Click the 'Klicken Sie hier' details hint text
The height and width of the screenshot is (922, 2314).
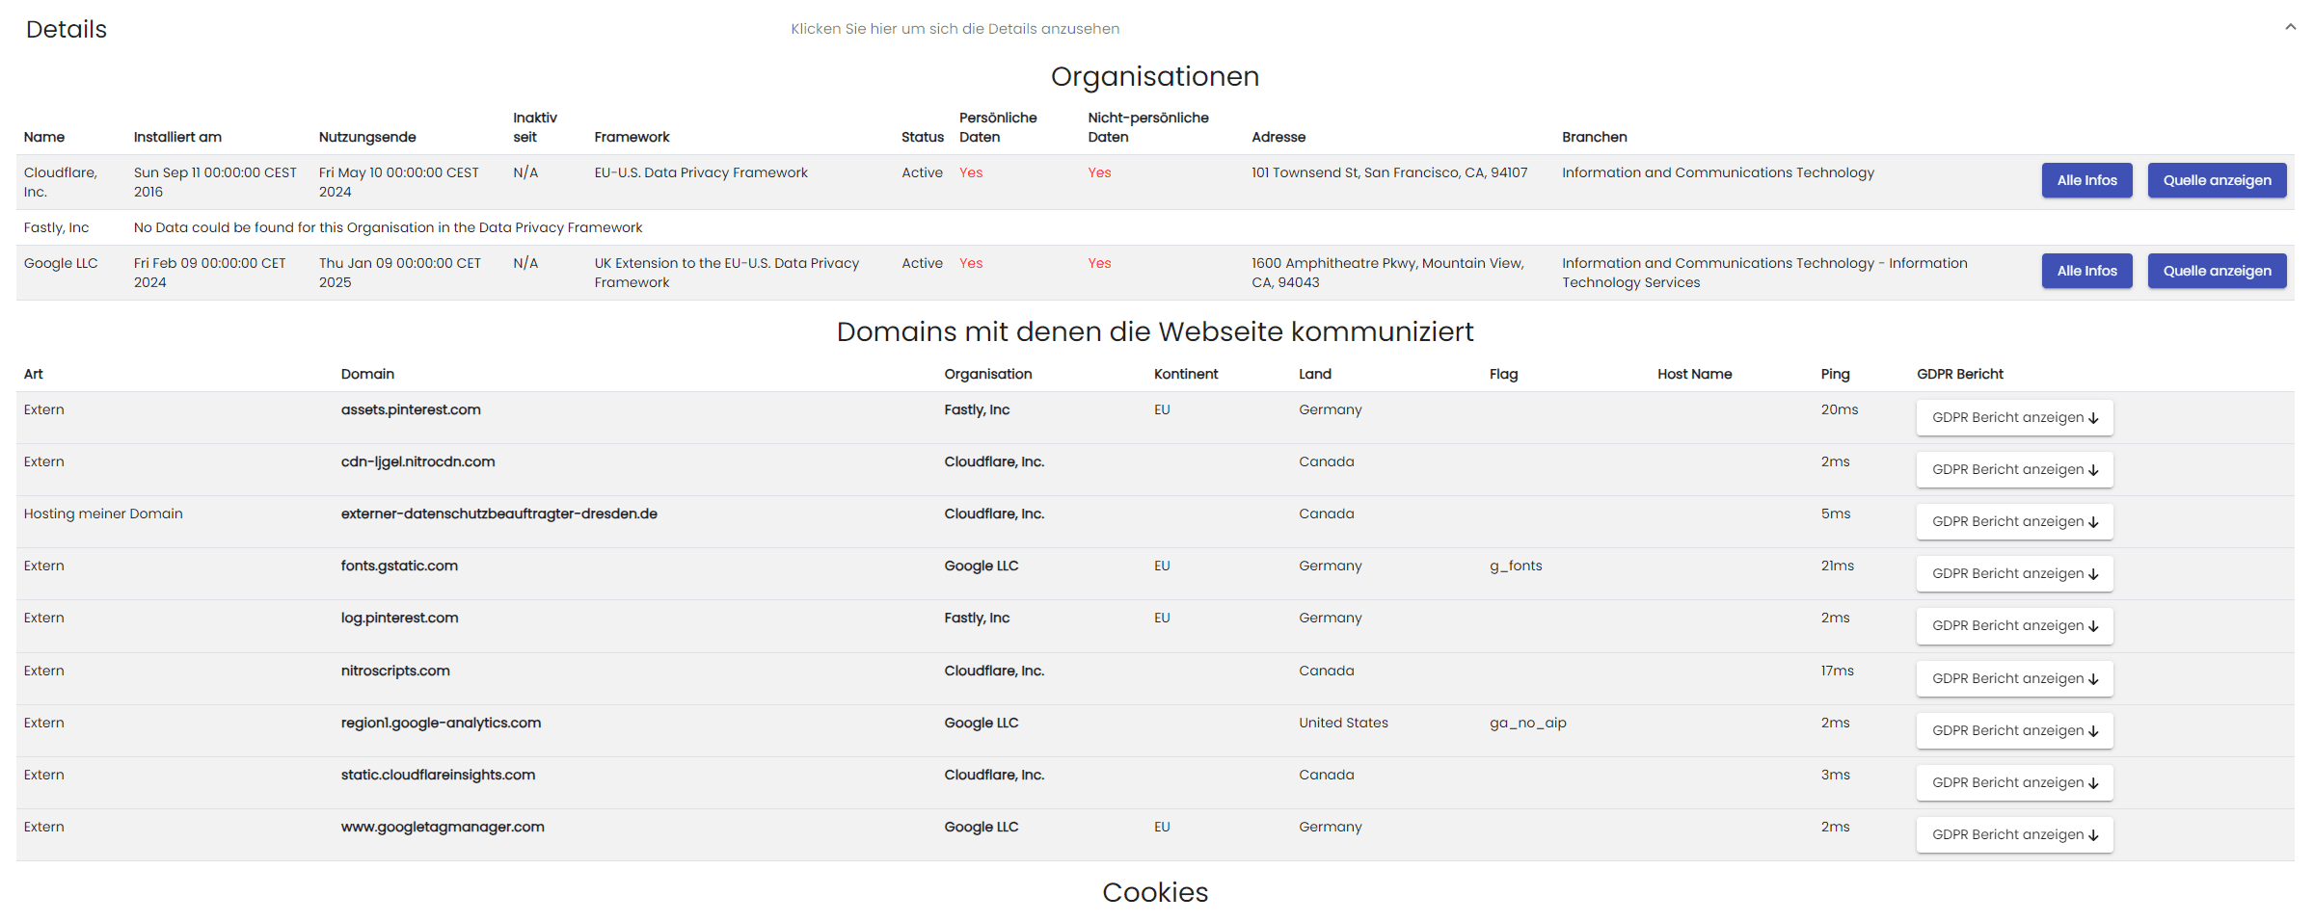click(955, 29)
